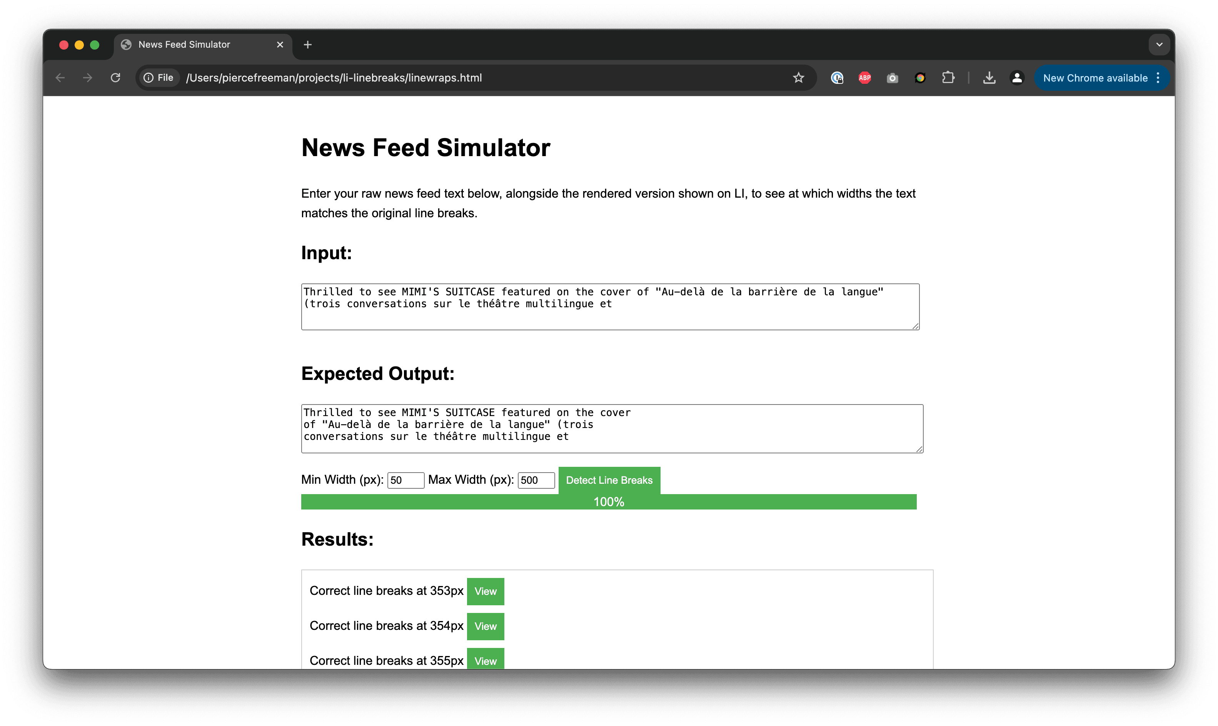This screenshot has width=1218, height=726.
Task: Click the address bar URL
Action: click(334, 78)
